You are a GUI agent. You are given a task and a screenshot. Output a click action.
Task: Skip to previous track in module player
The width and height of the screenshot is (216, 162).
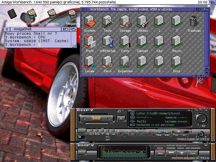pos(159,132)
